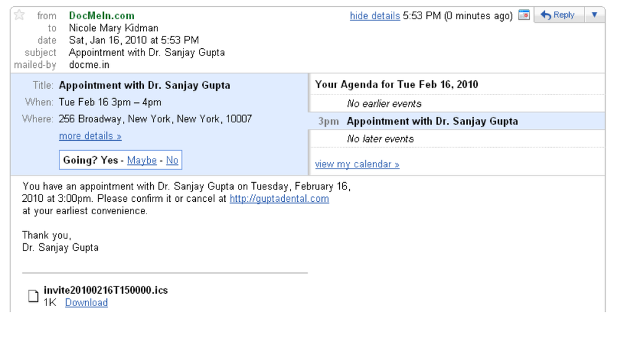Click the DocMeIn.com sender name

coord(102,16)
